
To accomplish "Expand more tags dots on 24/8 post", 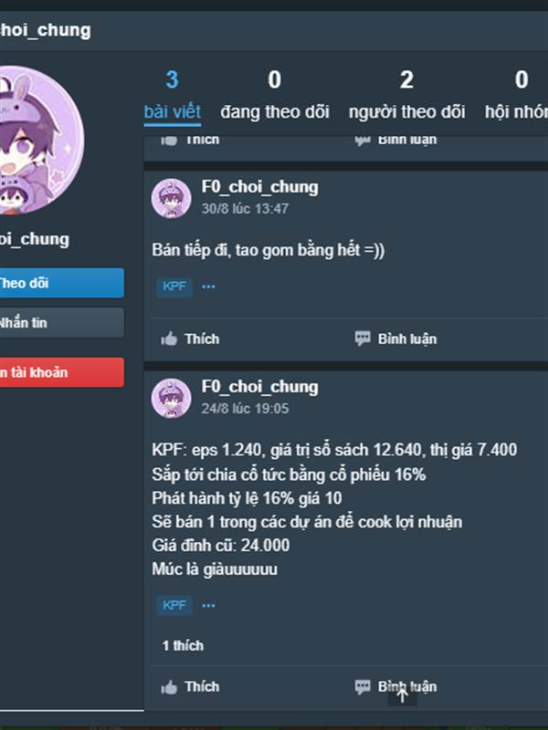I will pos(208,606).
